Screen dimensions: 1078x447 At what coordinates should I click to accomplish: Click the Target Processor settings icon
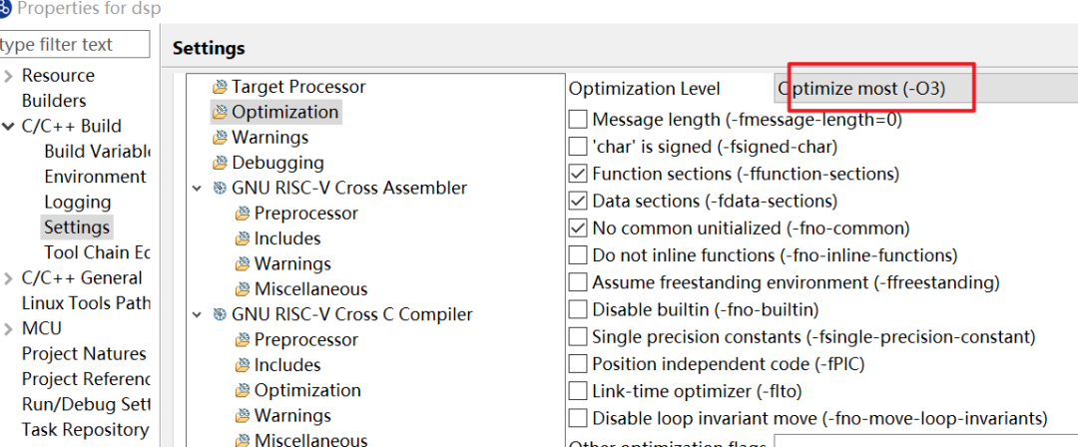pos(220,88)
